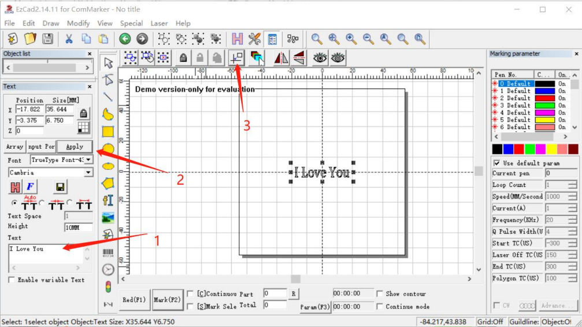
Task: Click the bitmap image tool icon
Action: [108, 218]
